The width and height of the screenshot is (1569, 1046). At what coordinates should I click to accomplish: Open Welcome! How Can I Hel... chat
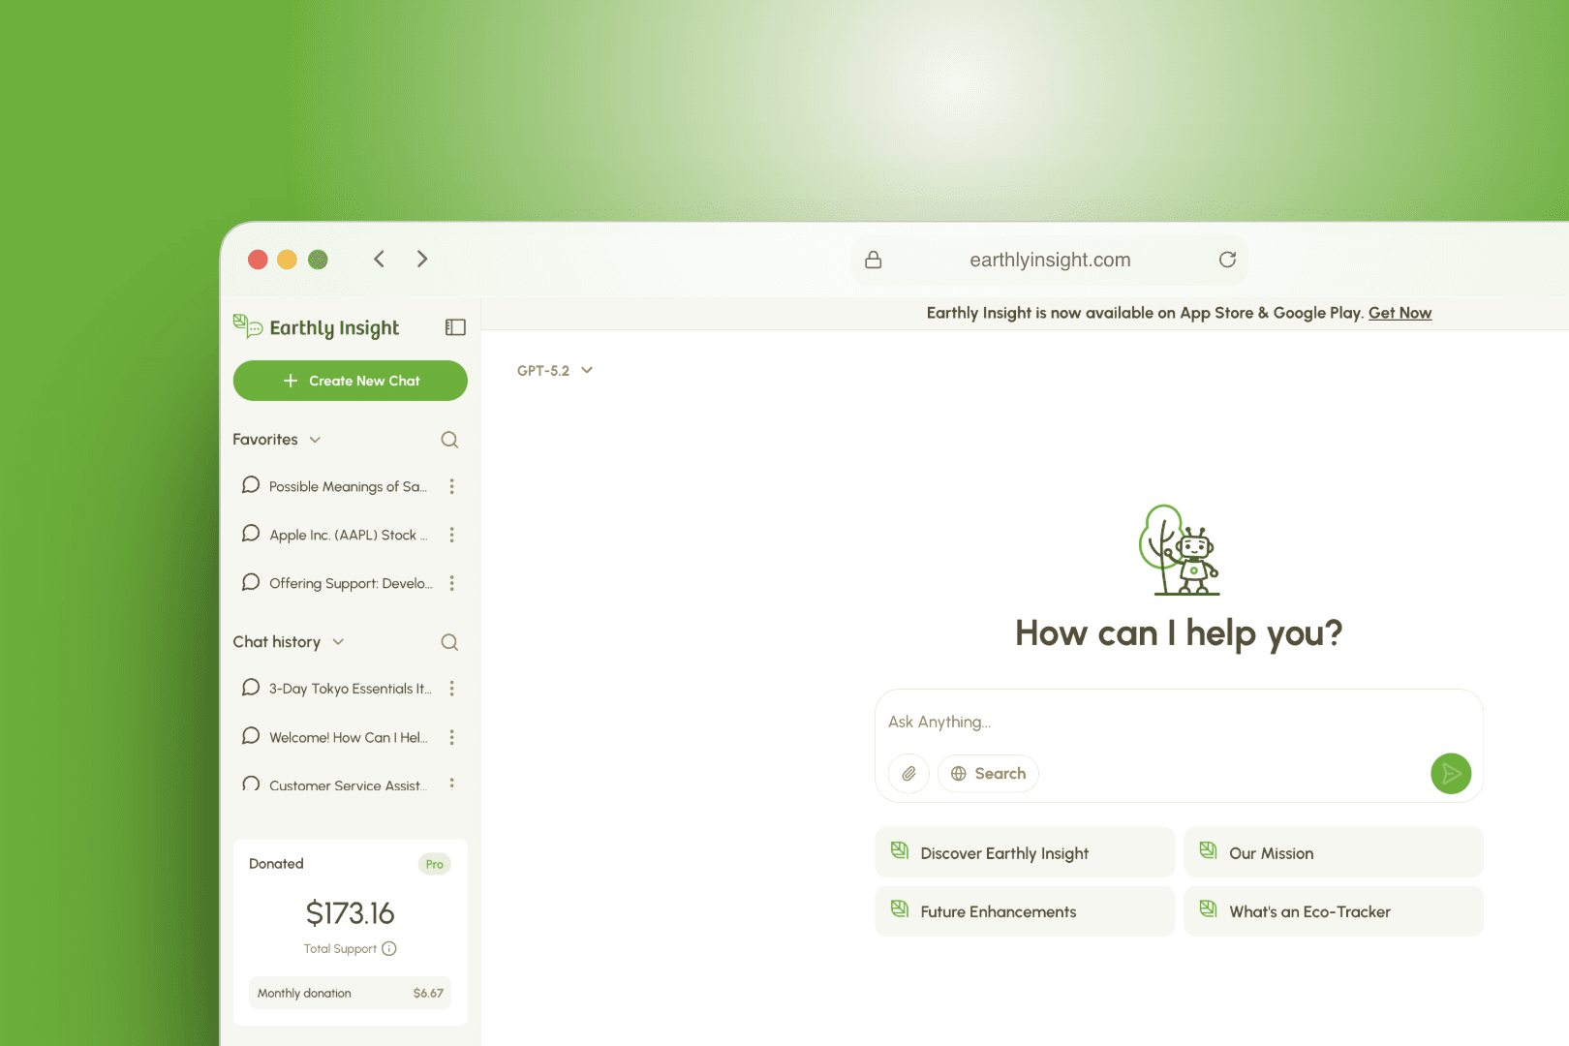334,737
